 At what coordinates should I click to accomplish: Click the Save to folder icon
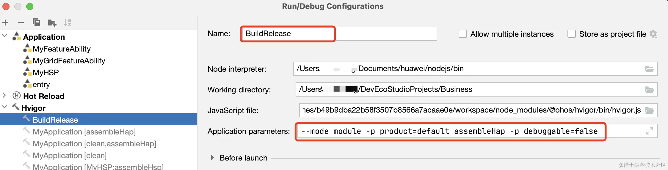pos(52,23)
